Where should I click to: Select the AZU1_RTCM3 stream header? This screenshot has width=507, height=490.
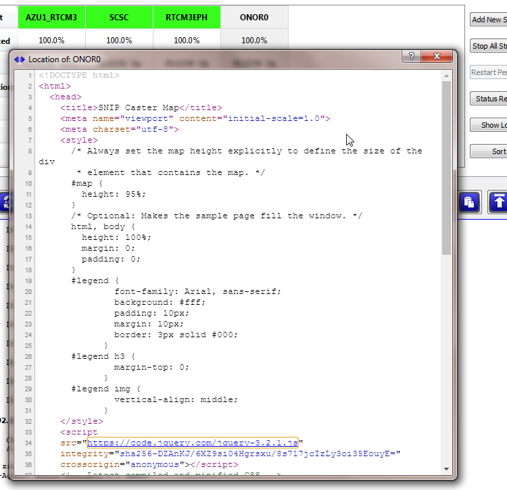(x=52, y=18)
